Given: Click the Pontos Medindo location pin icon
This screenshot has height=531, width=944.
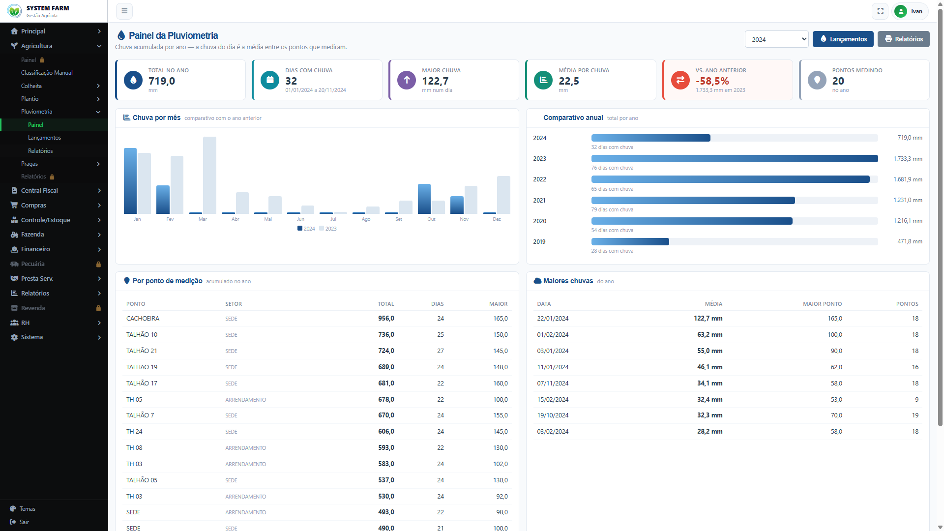Looking at the screenshot, I should [x=817, y=80].
